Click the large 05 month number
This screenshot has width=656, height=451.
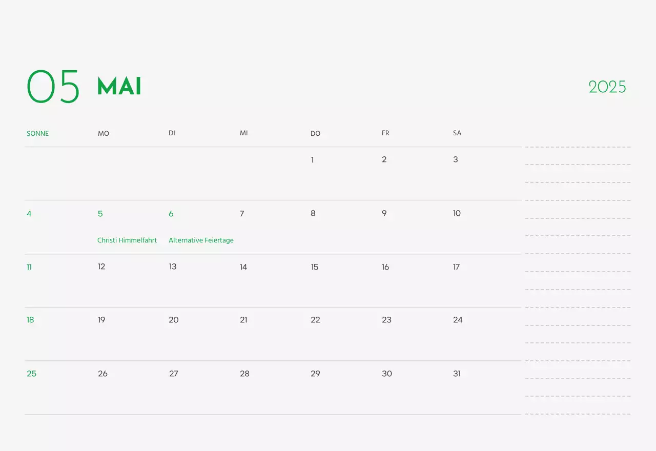[53, 87]
